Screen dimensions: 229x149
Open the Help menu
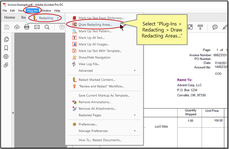[57, 10]
